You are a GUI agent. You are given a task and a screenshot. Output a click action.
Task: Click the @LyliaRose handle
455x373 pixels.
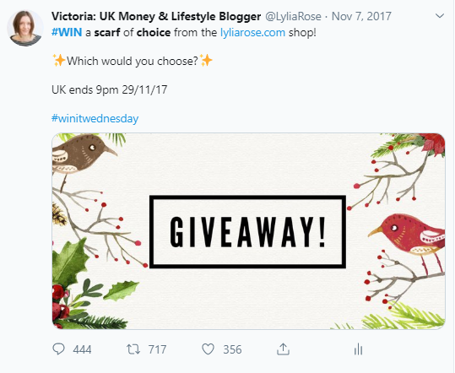pyautogui.click(x=293, y=16)
